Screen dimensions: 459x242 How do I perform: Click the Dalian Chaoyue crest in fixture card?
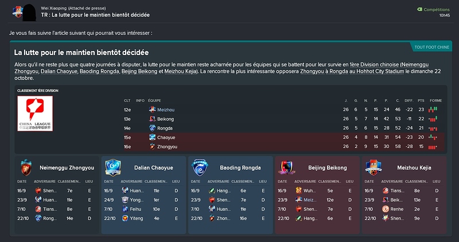tap(113, 167)
